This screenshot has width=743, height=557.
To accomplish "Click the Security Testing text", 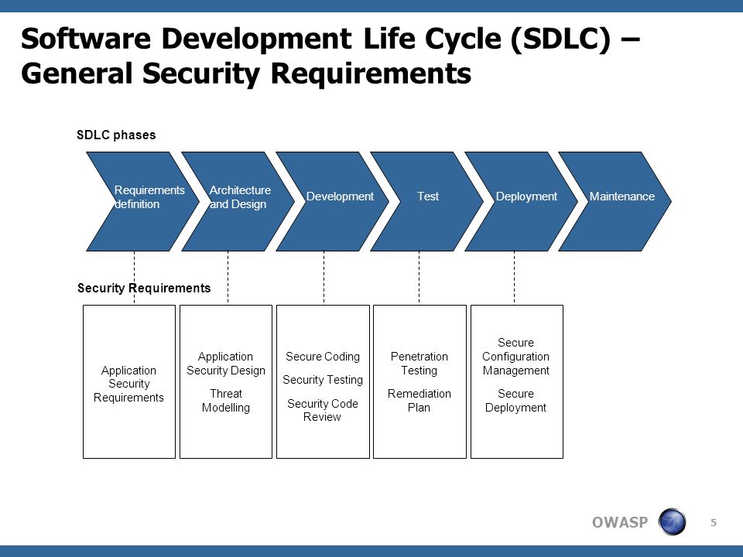I will [x=323, y=380].
